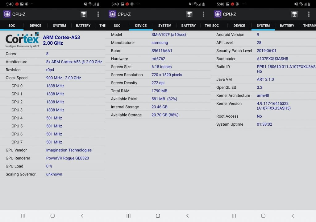The image size is (316, 222).
Task: Tap GPU Vendor 'Imagination Technologies'
Action: (x=69, y=150)
